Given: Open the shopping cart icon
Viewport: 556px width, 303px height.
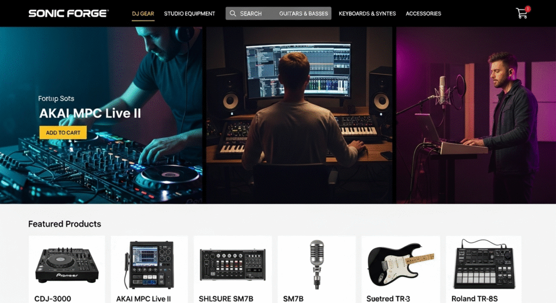Looking at the screenshot, I should (521, 14).
